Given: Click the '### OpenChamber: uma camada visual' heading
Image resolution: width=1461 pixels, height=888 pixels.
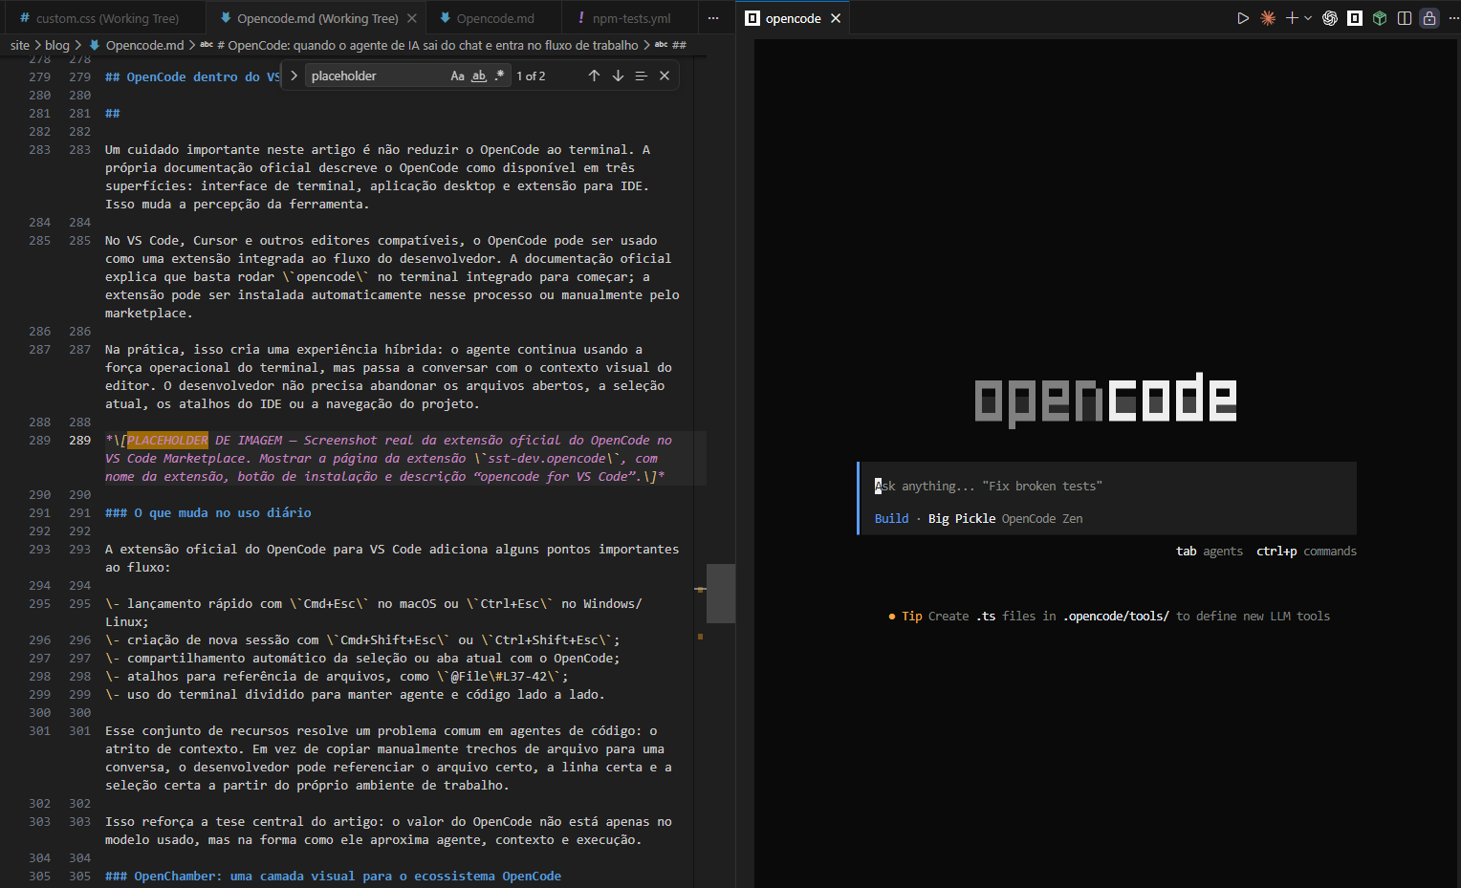Looking at the screenshot, I should coord(333,876).
